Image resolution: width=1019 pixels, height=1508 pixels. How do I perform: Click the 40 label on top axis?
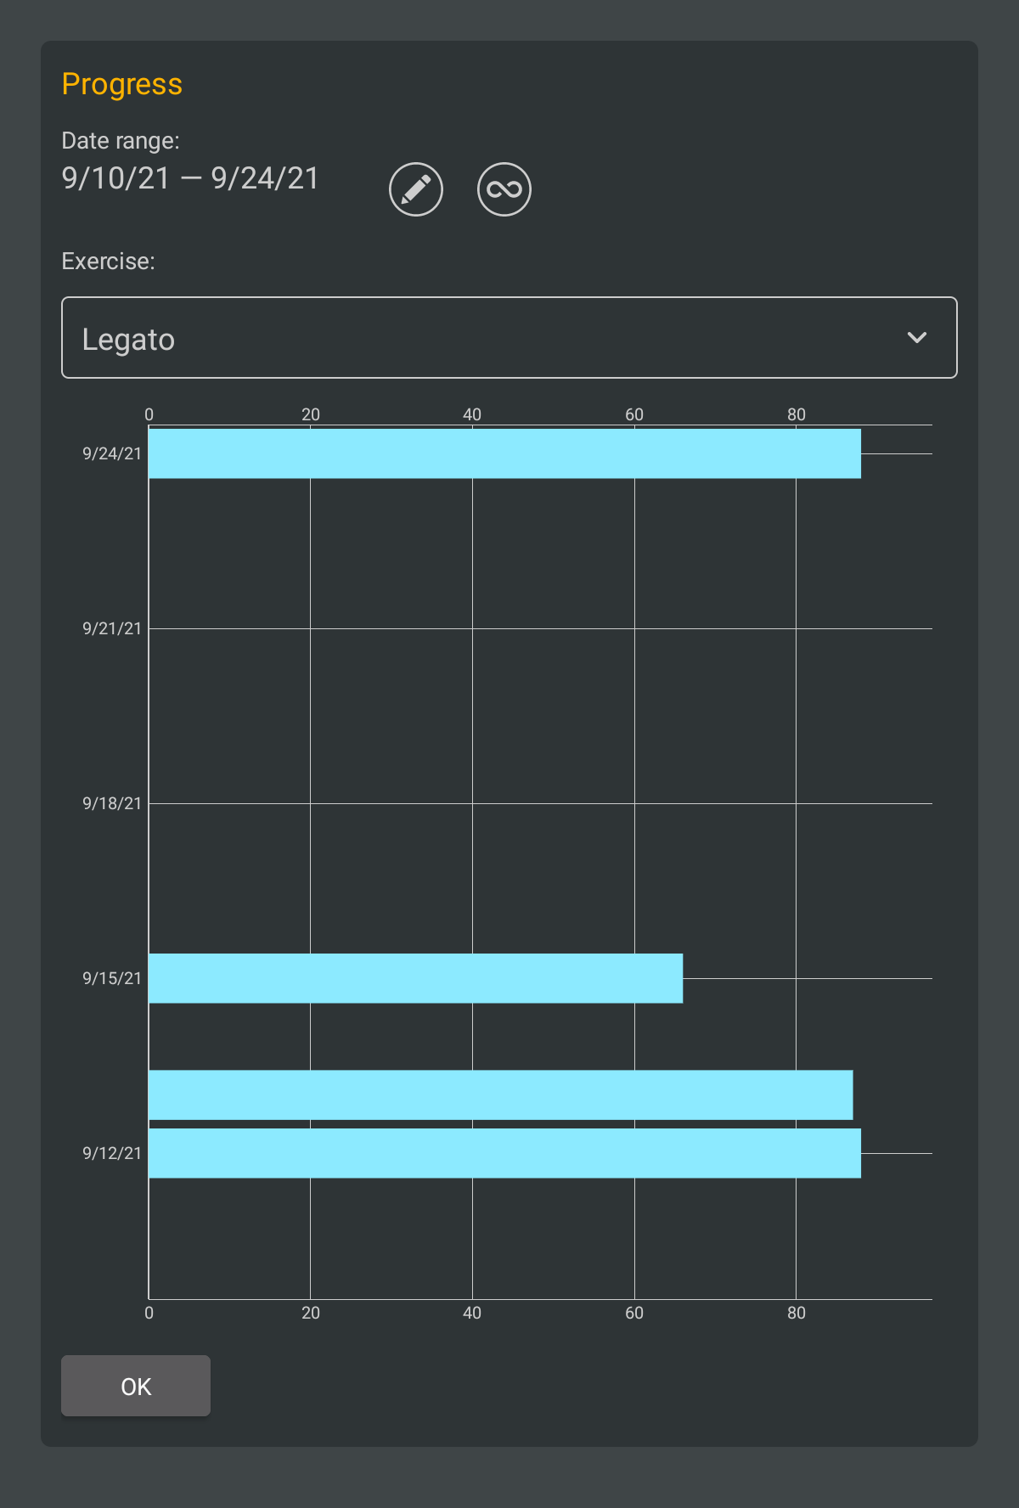472,414
